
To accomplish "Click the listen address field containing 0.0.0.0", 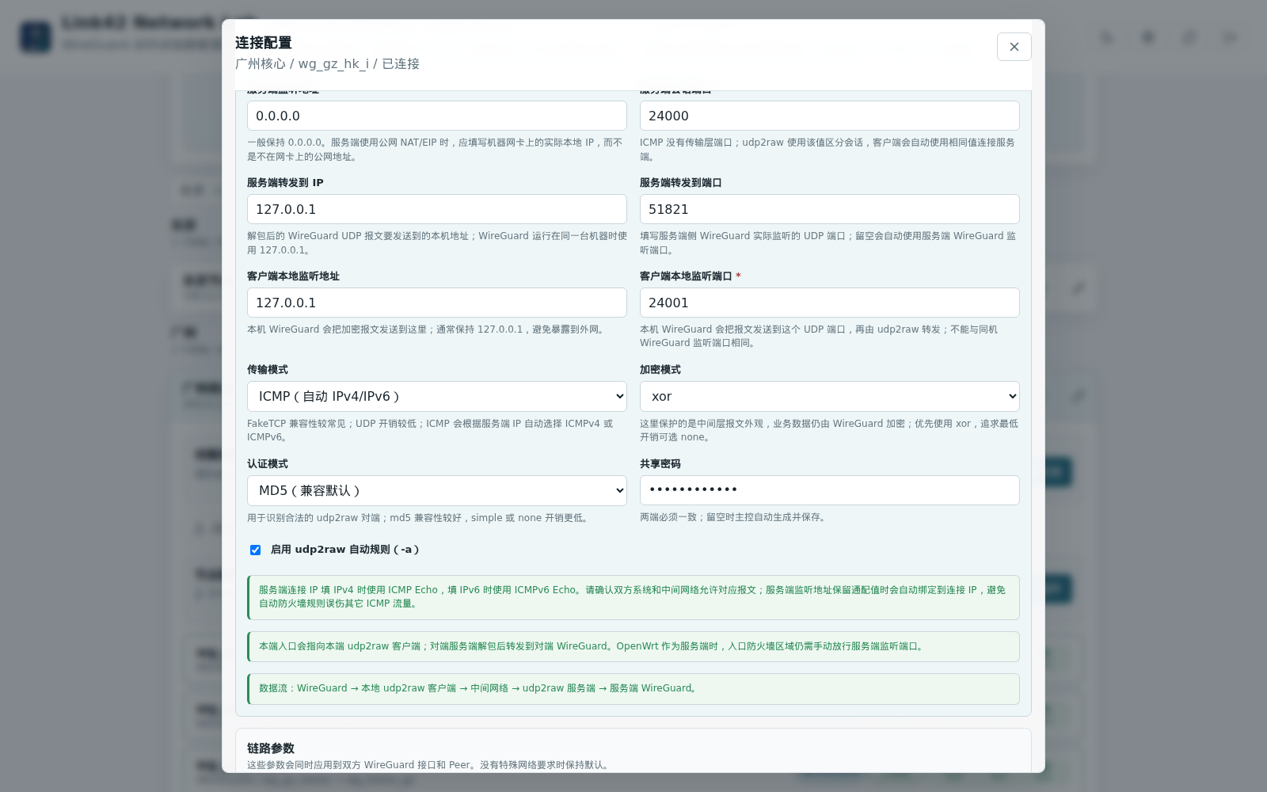I will 437,116.
